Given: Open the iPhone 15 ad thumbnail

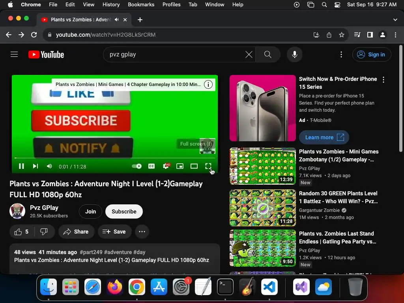Looking at the screenshot, I should coord(262,108).
